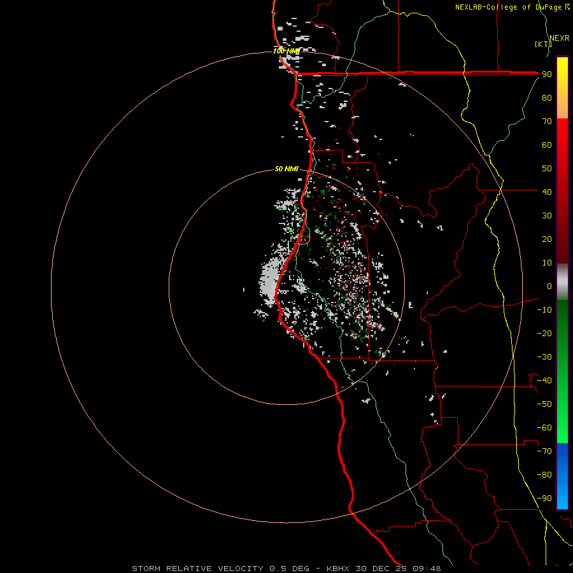573x573 pixels.
Task: Click the -30 value on velocity scale
Action: pyautogui.click(x=544, y=357)
